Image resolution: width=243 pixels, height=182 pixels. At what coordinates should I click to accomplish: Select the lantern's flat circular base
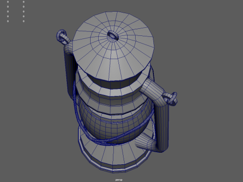(x=116, y=153)
